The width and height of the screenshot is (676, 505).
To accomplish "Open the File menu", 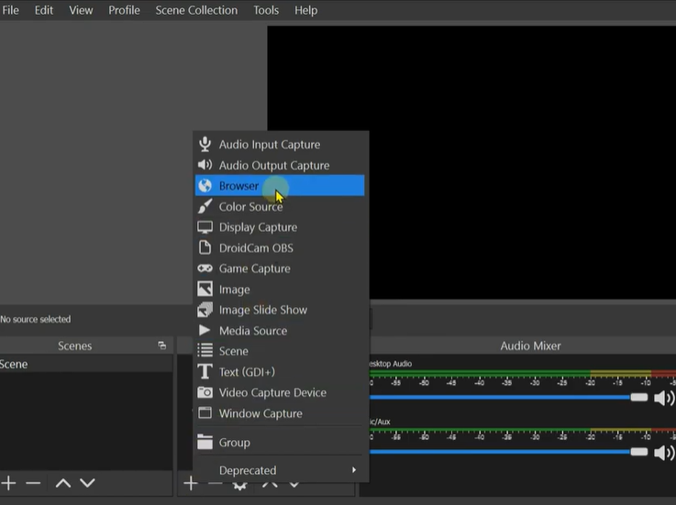I will pyautogui.click(x=10, y=10).
